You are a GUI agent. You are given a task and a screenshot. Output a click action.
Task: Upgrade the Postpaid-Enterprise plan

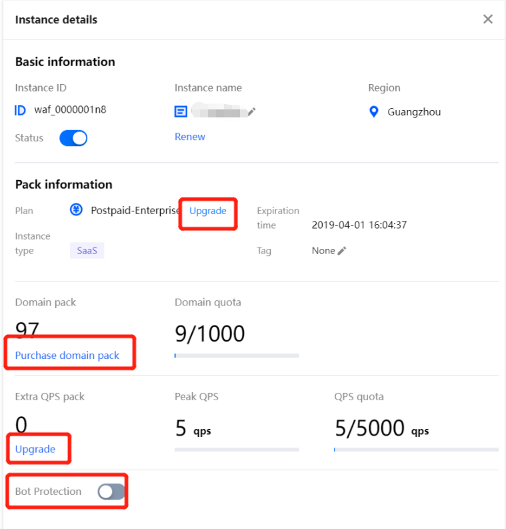[208, 211]
